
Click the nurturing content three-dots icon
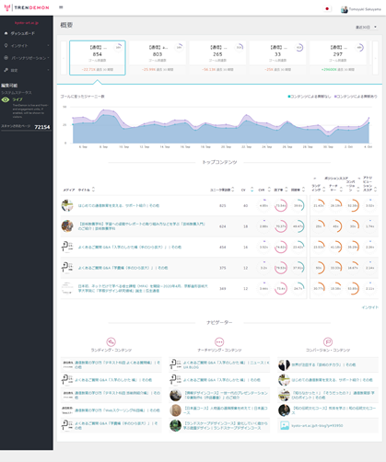click(x=219, y=341)
